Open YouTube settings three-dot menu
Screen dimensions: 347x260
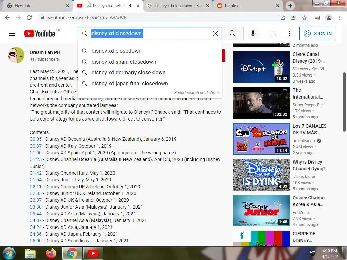[289, 34]
